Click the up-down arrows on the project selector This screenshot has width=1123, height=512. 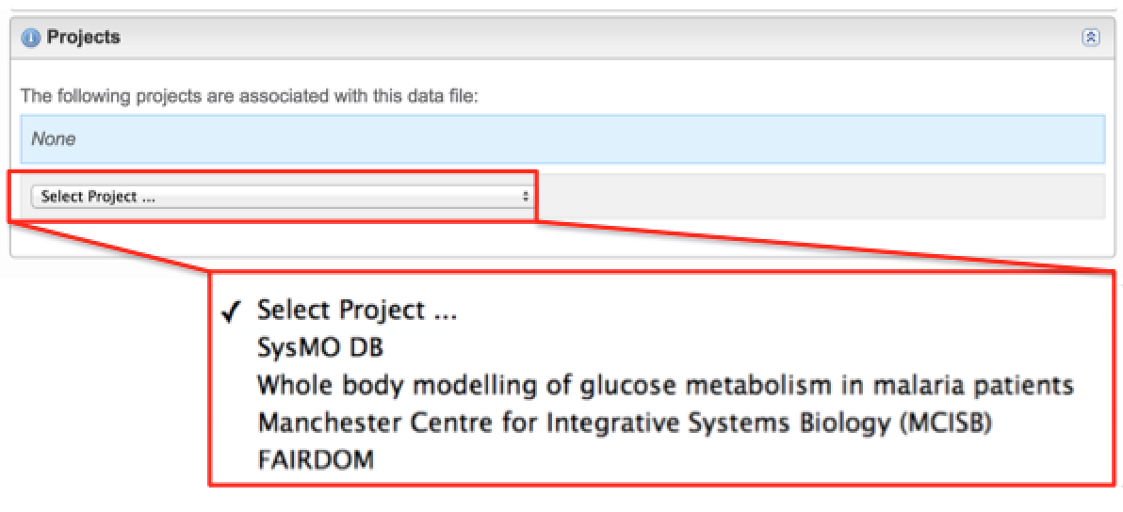tap(525, 197)
